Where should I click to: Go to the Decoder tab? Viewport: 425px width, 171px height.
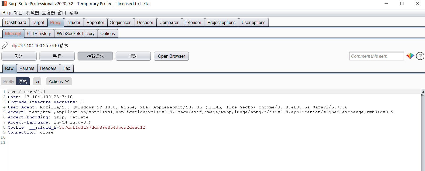pyautogui.click(x=145, y=22)
